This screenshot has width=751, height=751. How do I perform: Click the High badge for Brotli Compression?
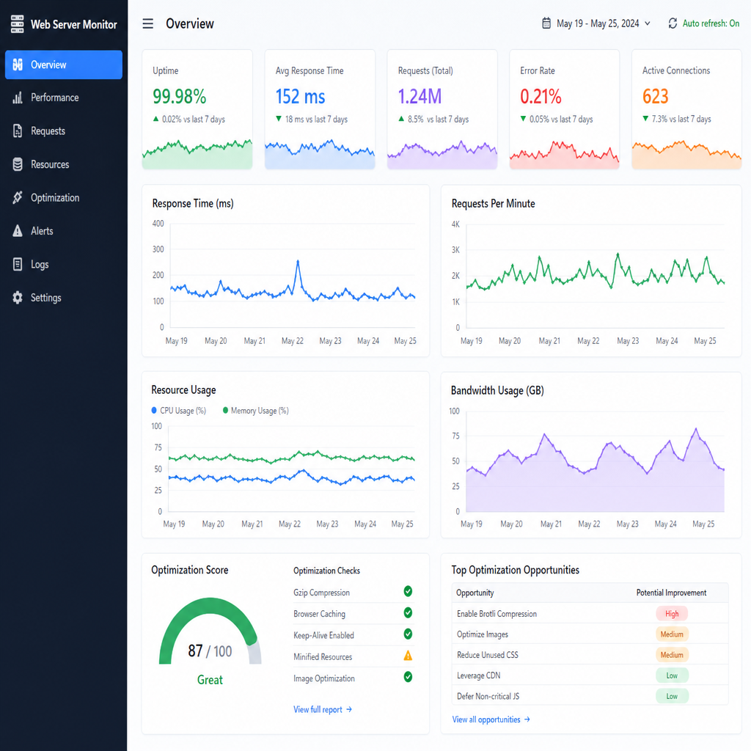click(x=672, y=614)
